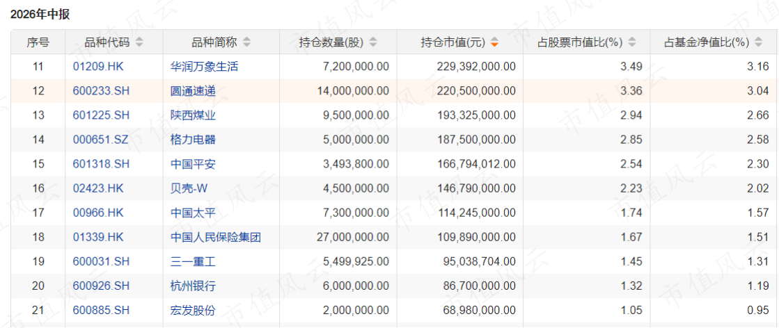
Task: Open stock code 01209.HK
Action: pyautogui.click(x=98, y=67)
